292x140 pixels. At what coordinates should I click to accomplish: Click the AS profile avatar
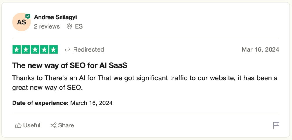[x=21, y=22]
